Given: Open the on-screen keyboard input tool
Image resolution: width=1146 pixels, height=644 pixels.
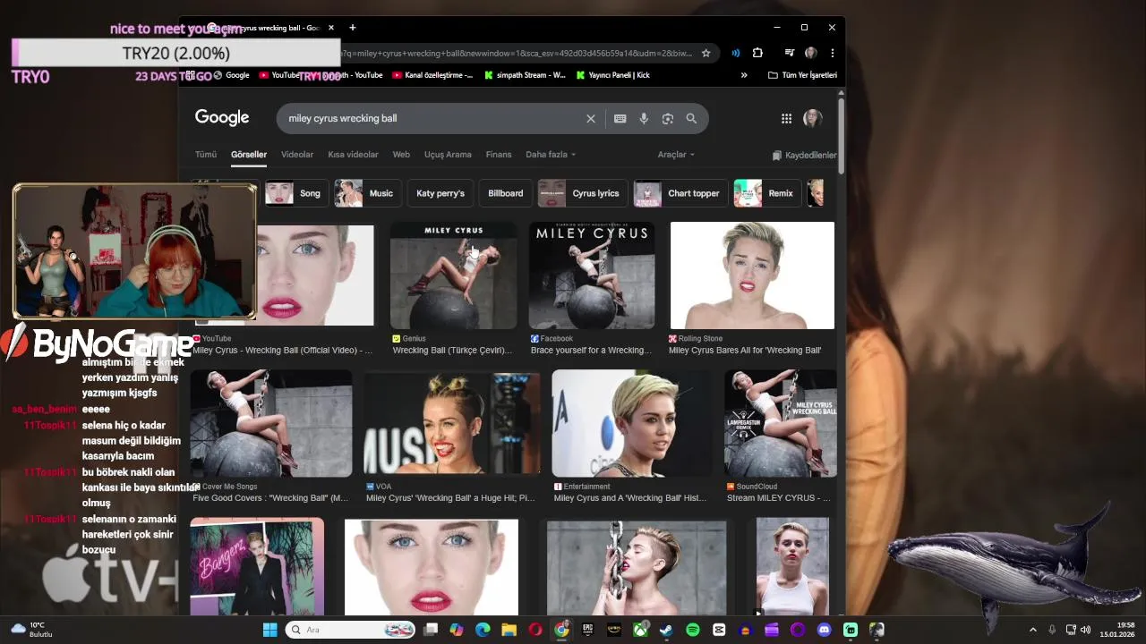Looking at the screenshot, I should (620, 118).
